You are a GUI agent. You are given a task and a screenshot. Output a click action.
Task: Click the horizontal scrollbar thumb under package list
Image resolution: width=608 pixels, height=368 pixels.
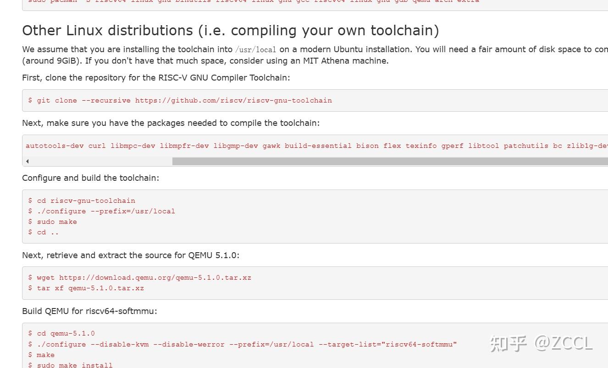click(390, 161)
